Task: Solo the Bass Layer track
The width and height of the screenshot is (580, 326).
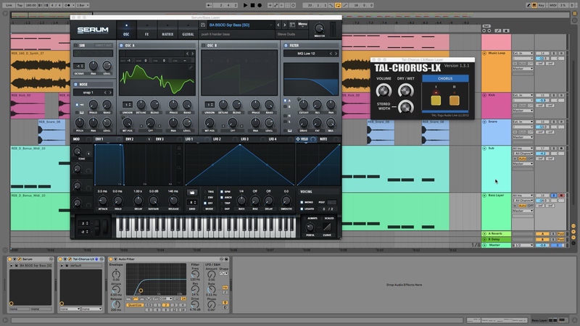Action: pos(554,196)
